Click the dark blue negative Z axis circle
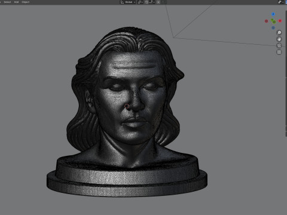The width and height of the screenshot is (287, 215). (x=273, y=27)
